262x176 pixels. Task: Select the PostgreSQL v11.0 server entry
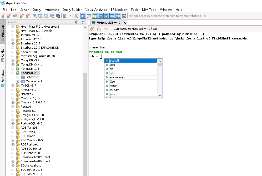[x=32, y=119]
